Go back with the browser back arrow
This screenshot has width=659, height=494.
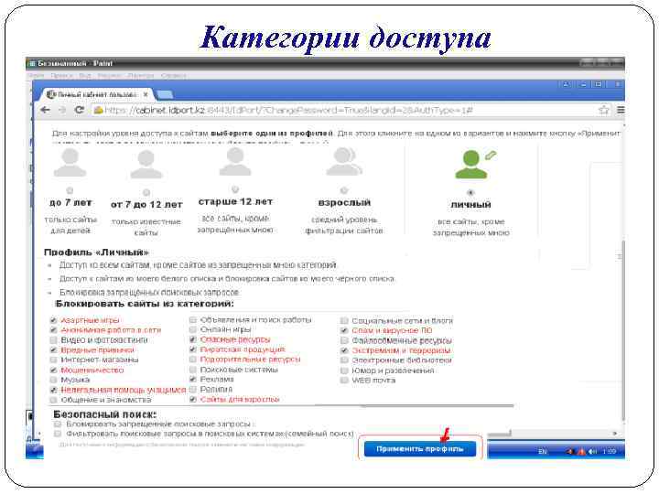(x=46, y=110)
